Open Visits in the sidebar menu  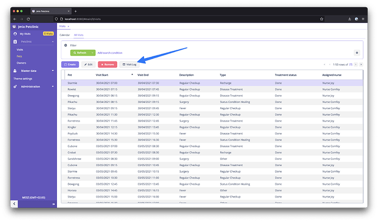pos(20,50)
